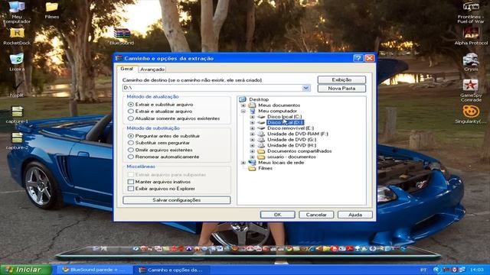Click Documentos compartilhados folder icon

coord(261,151)
